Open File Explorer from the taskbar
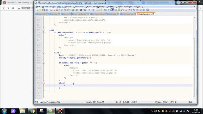 coord(23,111)
